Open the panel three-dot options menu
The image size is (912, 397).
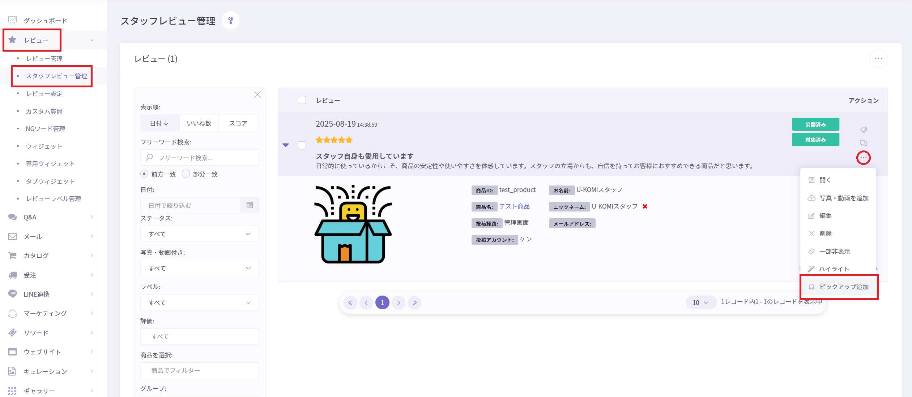coord(878,58)
